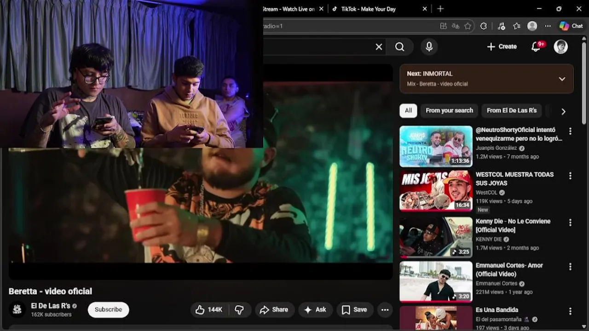Open options for Emmanuel Cortes Amor video
Viewport: 589px width, 331px height.
570,267
